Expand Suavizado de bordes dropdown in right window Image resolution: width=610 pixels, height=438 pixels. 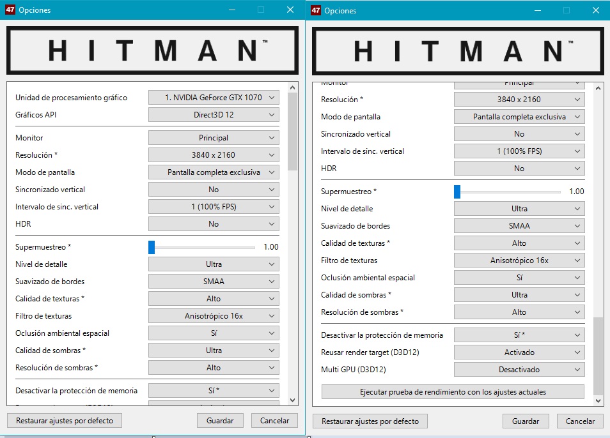pyautogui.click(x=519, y=225)
